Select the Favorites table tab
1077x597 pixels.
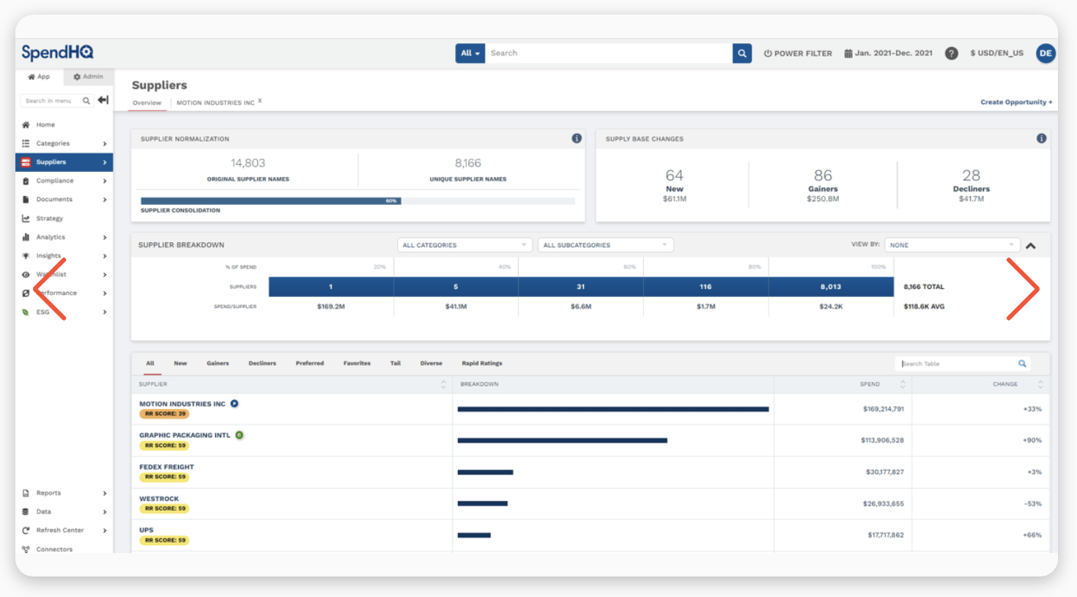(x=357, y=364)
